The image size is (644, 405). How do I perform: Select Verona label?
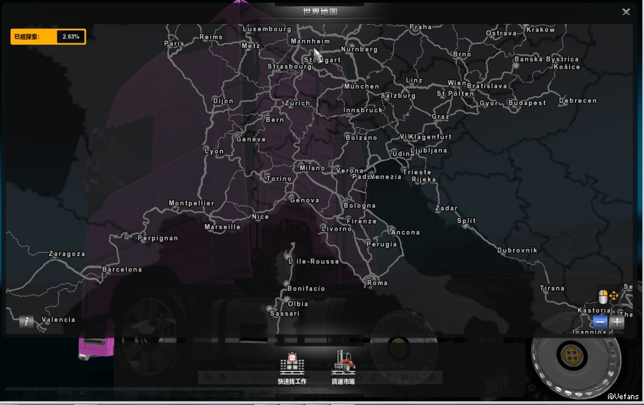pyautogui.click(x=350, y=171)
